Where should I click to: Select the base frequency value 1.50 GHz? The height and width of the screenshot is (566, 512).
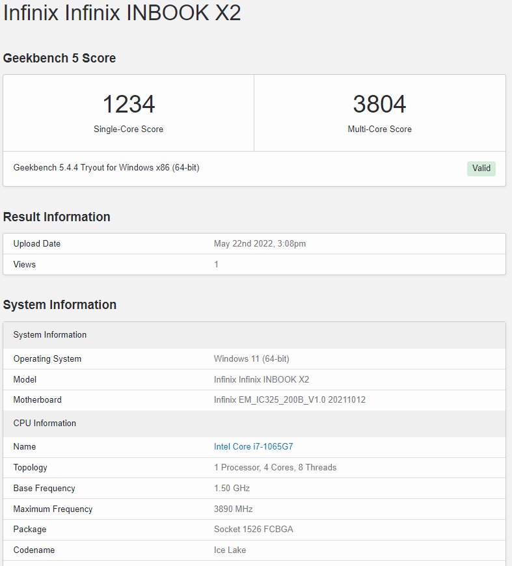[232, 489]
